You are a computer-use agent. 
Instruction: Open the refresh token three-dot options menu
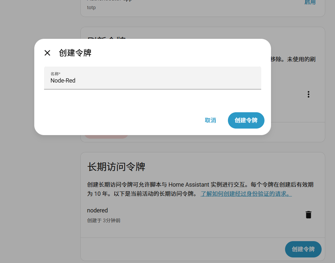(x=308, y=94)
